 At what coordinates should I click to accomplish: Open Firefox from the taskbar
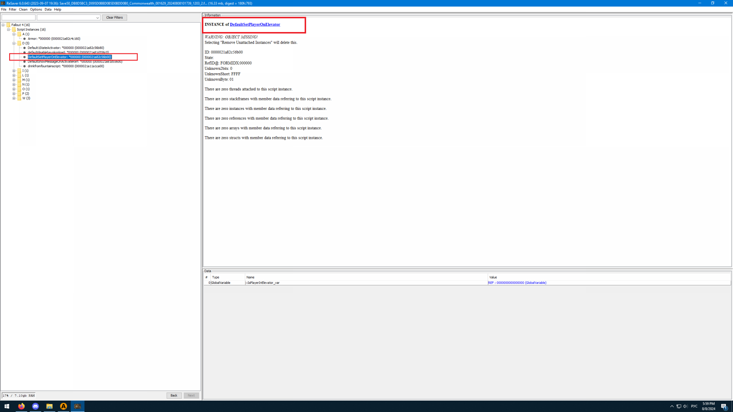pos(21,406)
